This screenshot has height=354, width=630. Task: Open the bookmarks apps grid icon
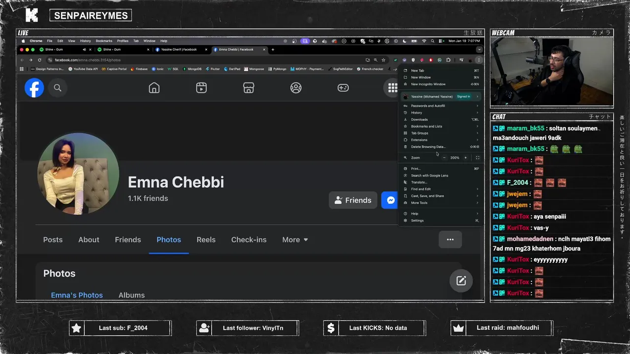click(x=22, y=69)
